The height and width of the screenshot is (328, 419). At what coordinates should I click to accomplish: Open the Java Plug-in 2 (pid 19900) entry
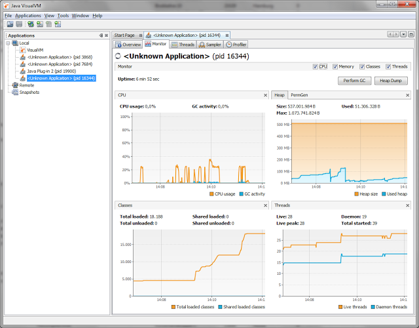(51, 71)
